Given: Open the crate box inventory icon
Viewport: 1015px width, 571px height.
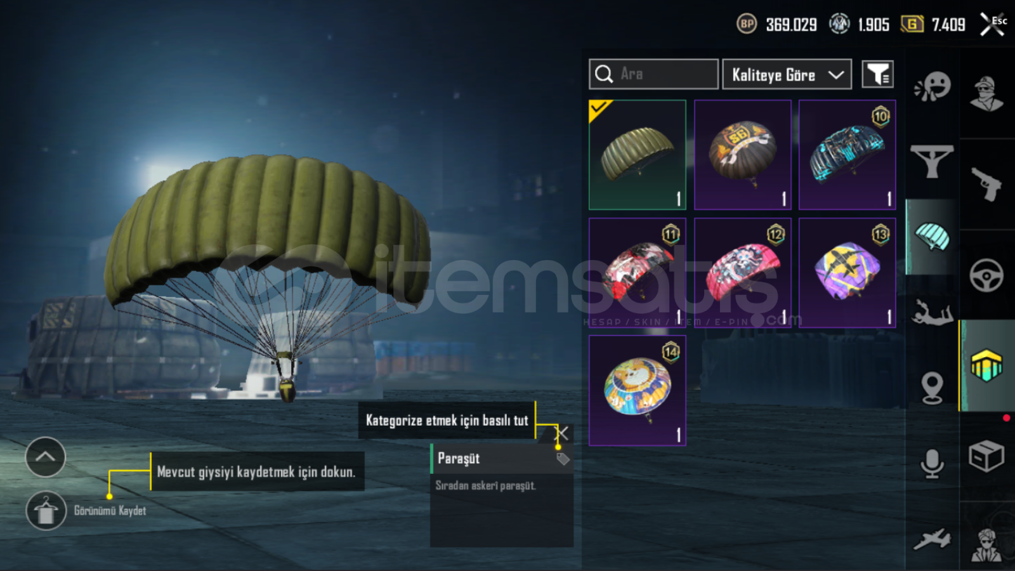Looking at the screenshot, I should pyautogui.click(x=986, y=456).
